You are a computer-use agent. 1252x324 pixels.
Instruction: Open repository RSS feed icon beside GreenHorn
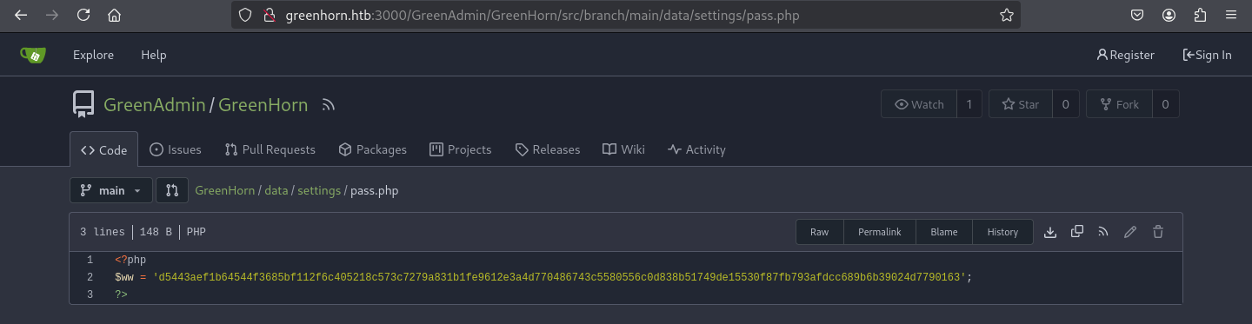329,105
